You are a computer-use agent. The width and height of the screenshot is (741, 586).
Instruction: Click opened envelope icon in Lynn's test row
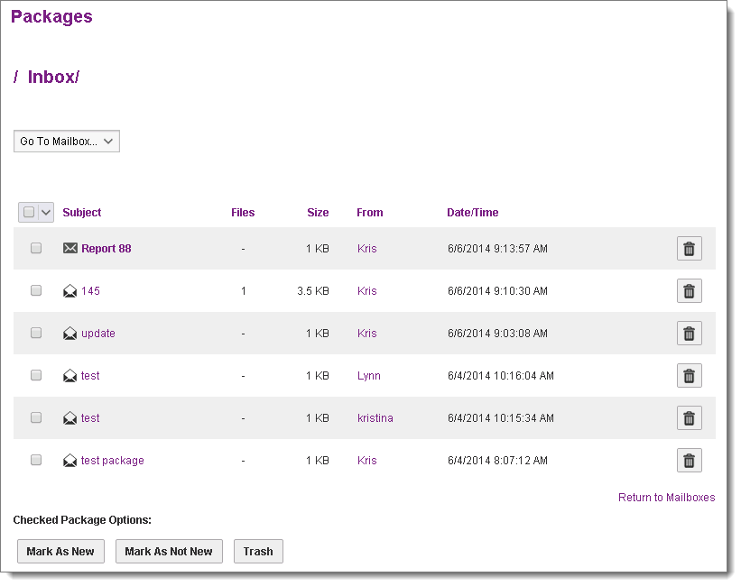point(69,376)
